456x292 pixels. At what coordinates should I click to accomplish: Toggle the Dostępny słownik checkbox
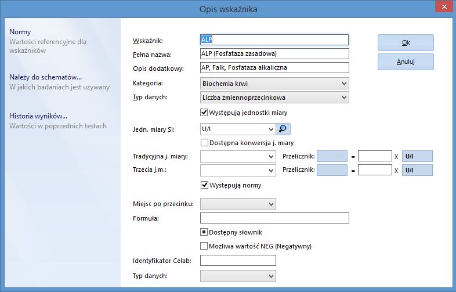pos(204,232)
